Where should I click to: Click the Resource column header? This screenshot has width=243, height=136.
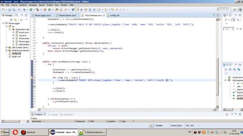[x=82, y=121]
